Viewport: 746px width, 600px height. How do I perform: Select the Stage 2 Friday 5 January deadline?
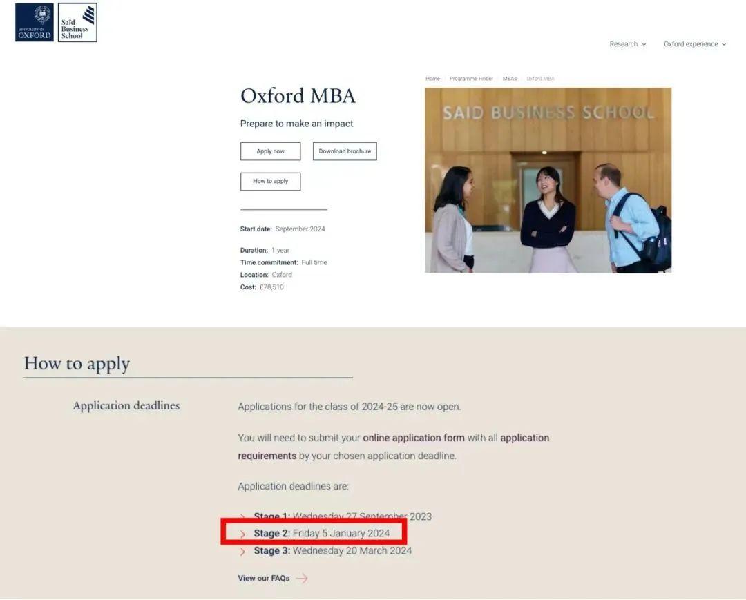(321, 534)
